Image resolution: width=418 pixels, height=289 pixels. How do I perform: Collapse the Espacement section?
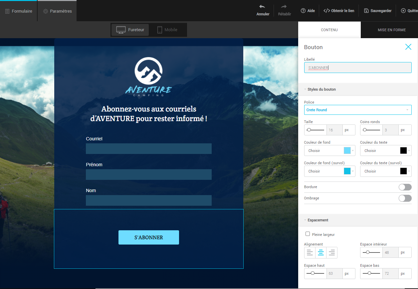(305, 220)
